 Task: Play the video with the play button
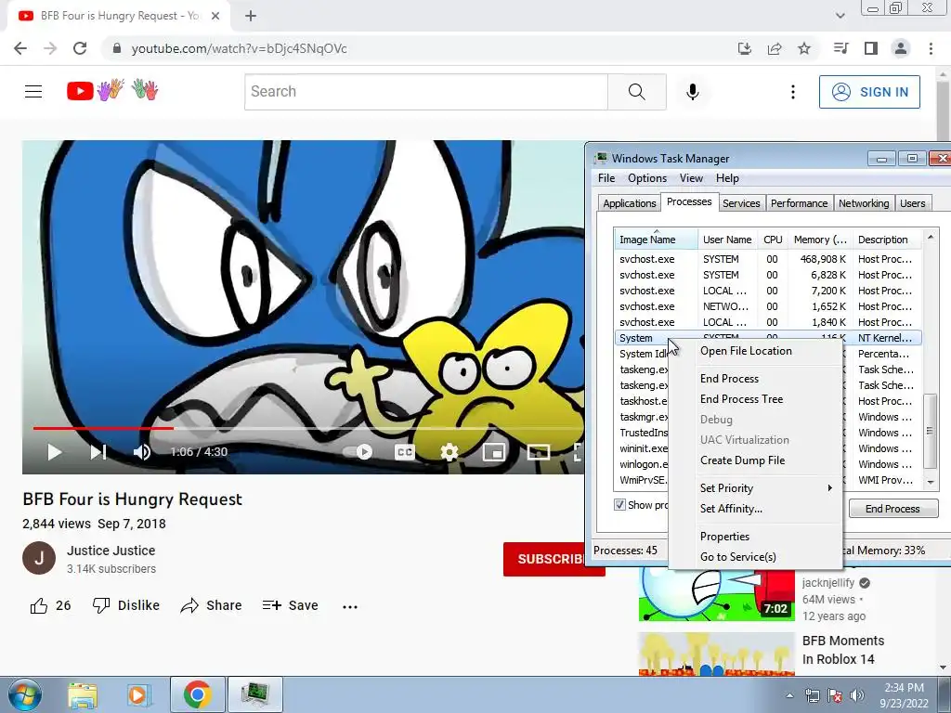55,452
